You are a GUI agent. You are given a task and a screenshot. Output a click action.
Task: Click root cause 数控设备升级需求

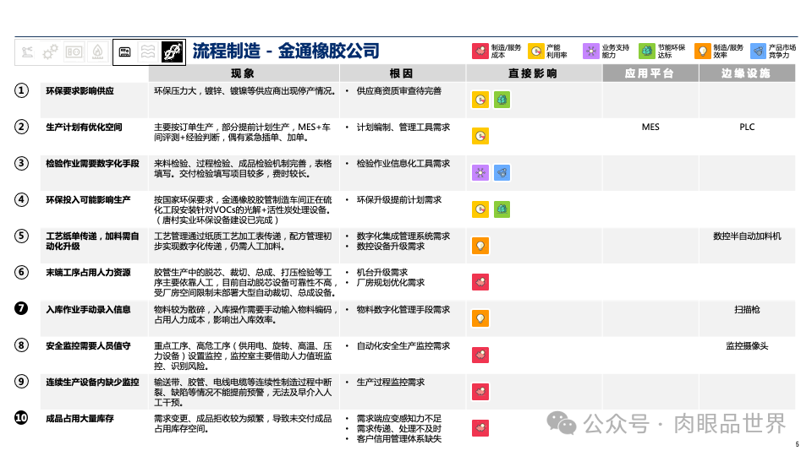[391, 247]
